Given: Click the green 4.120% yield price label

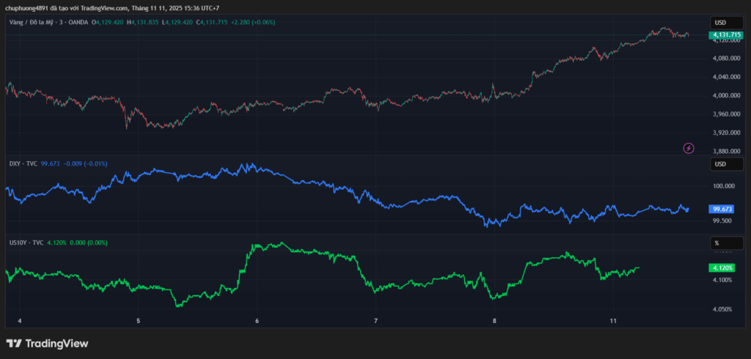Looking at the screenshot, I should point(722,268).
